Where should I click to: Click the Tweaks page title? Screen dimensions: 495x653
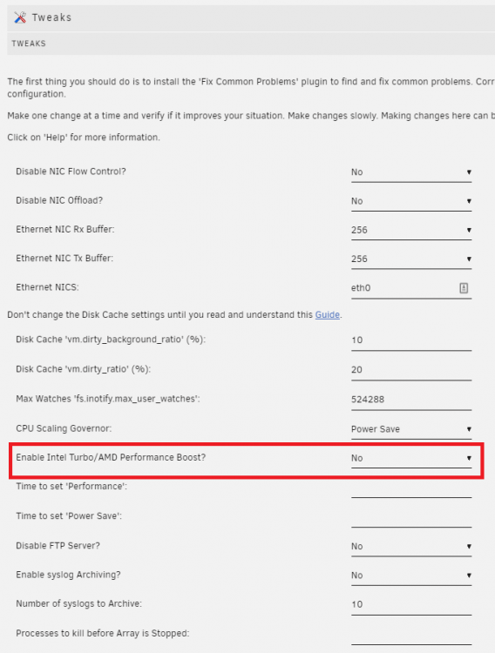pyautogui.click(x=51, y=17)
